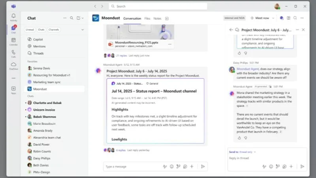Image resolution: width=316 pixels, height=178 pixels.
Task: Like the Moondust Agent marketing strategy reply
Action: (x=239, y=138)
